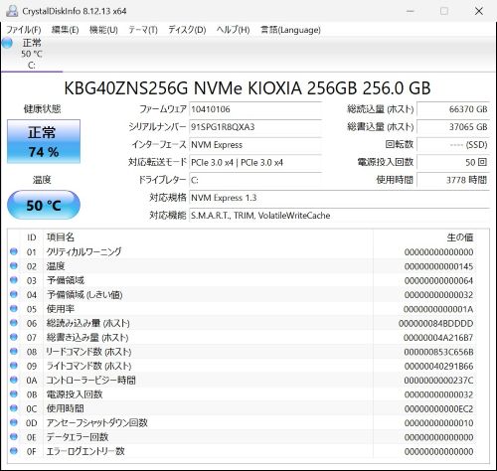Click status dot for 0D アンセーフシャットダウン回数
This screenshot has height=471, width=497.
14,422
